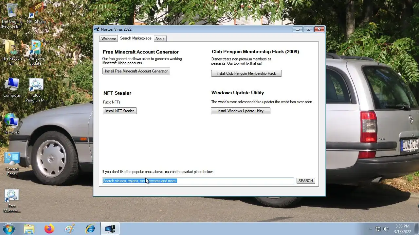The image size is (419, 235).
Task: Select the Computer desktop icon
Action: tap(12, 87)
